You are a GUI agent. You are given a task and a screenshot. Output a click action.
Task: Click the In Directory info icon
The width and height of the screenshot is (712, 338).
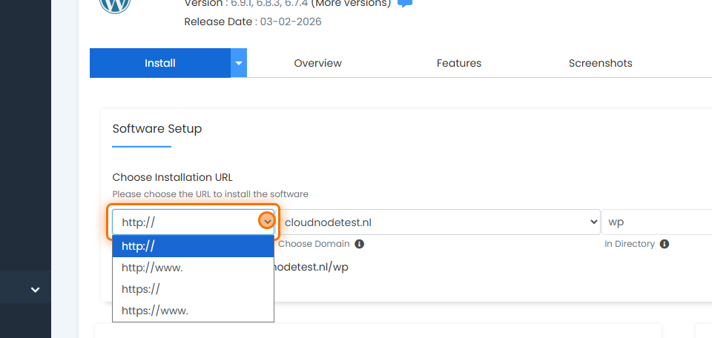click(665, 244)
